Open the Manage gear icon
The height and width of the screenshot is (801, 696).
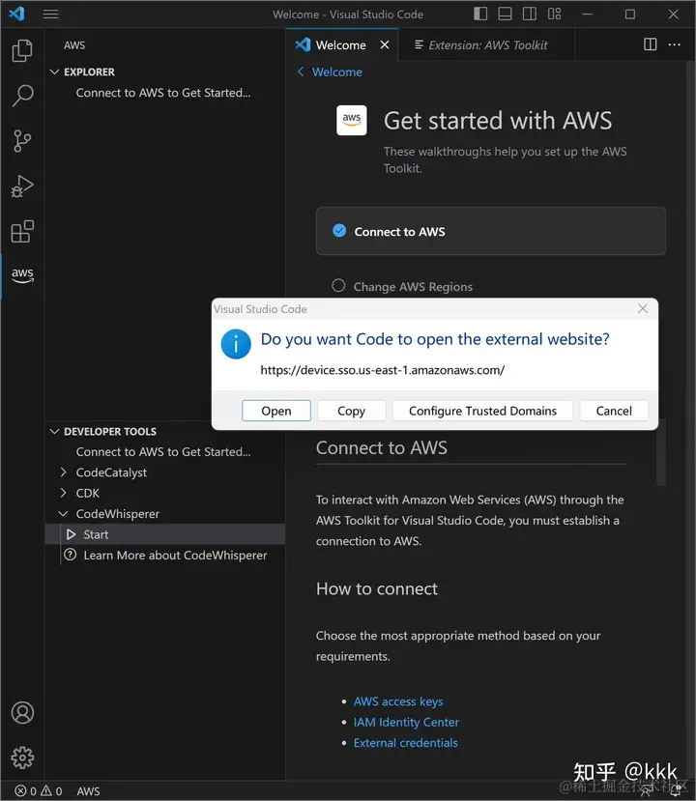pyautogui.click(x=22, y=758)
